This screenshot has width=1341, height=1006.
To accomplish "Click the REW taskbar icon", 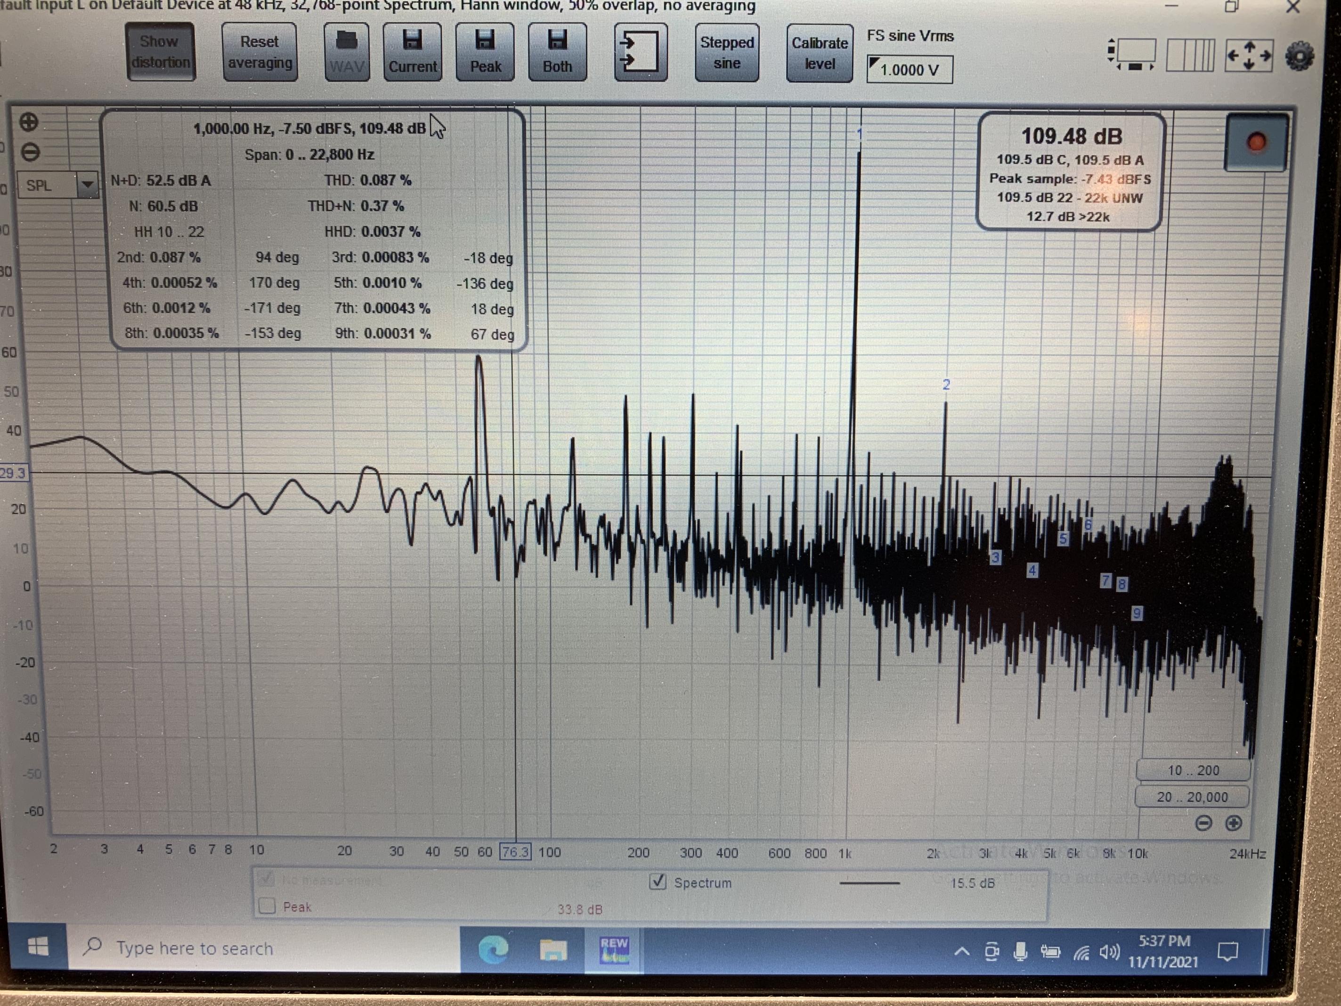I will tap(614, 949).
